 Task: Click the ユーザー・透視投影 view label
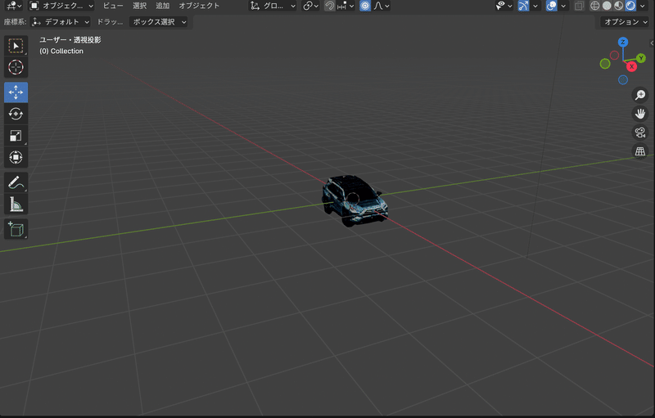coord(70,40)
